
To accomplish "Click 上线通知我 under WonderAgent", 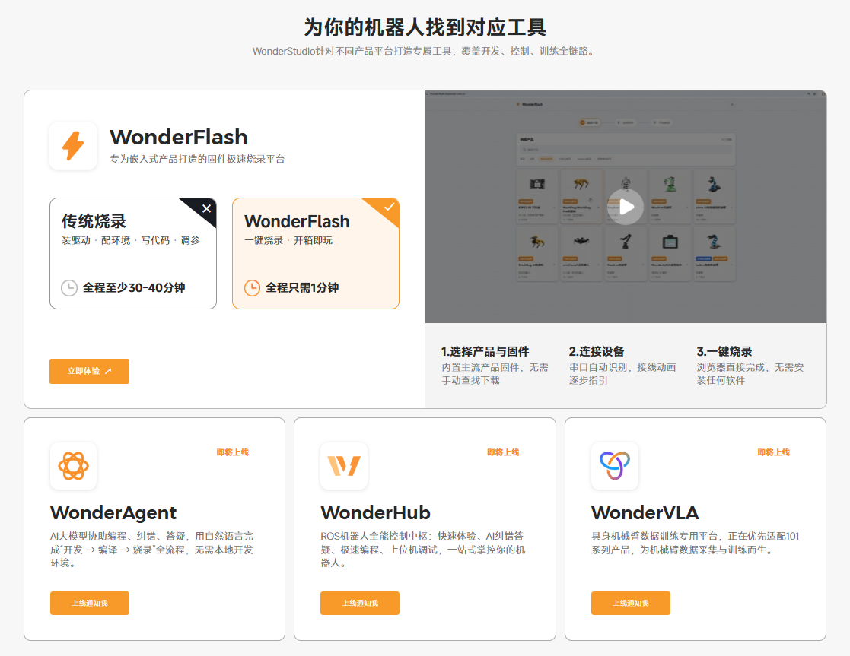I will pyautogui.click(x=90, y=603).
